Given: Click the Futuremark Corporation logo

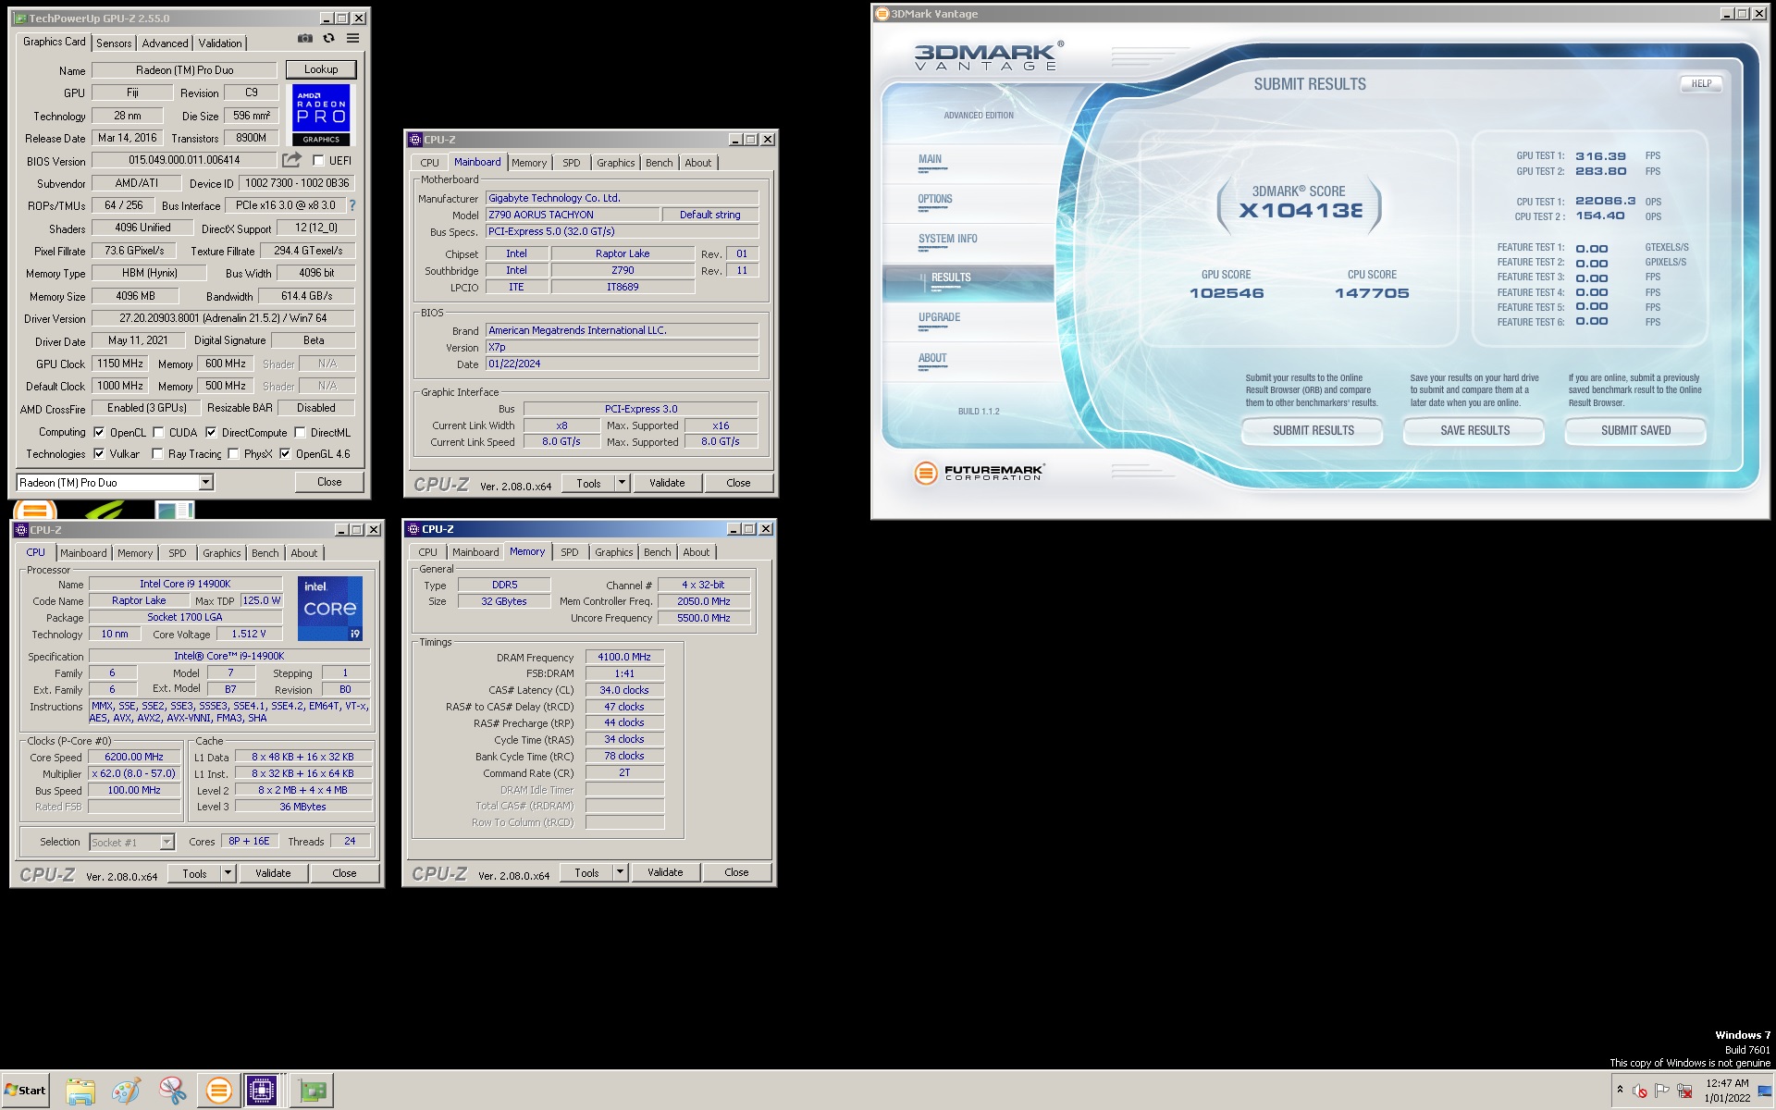Looking at the screenshot, I should (980, 473).
